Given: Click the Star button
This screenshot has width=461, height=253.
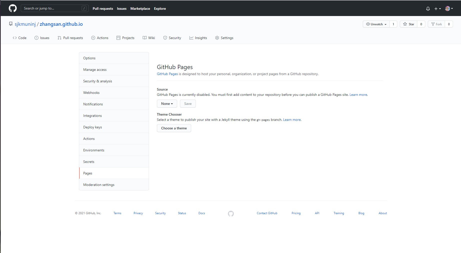Looking at the screenshot, I should pyautogui.click(x=409, y=24).
